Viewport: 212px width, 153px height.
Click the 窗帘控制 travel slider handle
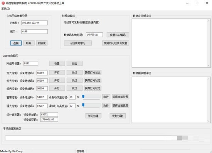tap(83, 96)
